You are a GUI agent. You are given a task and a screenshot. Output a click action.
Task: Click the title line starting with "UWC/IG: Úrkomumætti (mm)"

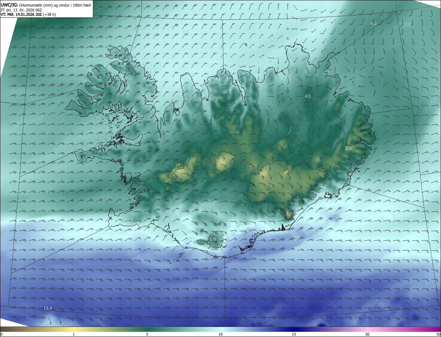pyautogui.click(x=46, y=5)
